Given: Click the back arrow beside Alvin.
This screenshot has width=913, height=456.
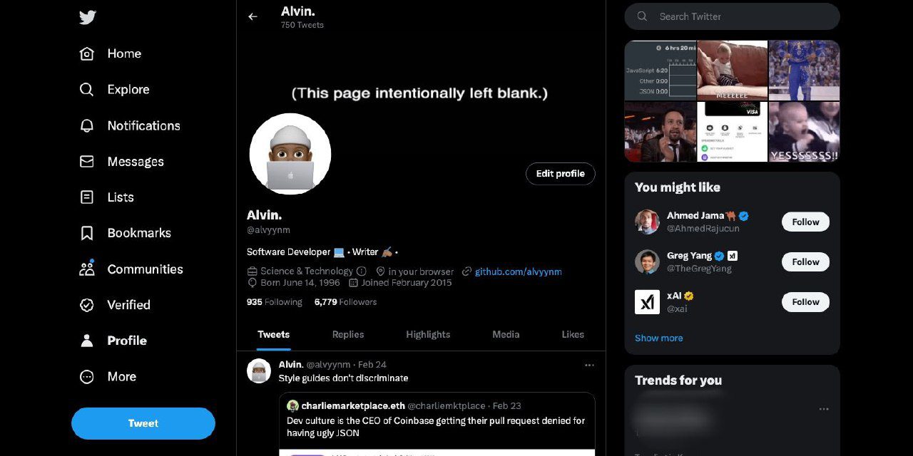Looking at the screenshot, I should click(x=253, y=16).
